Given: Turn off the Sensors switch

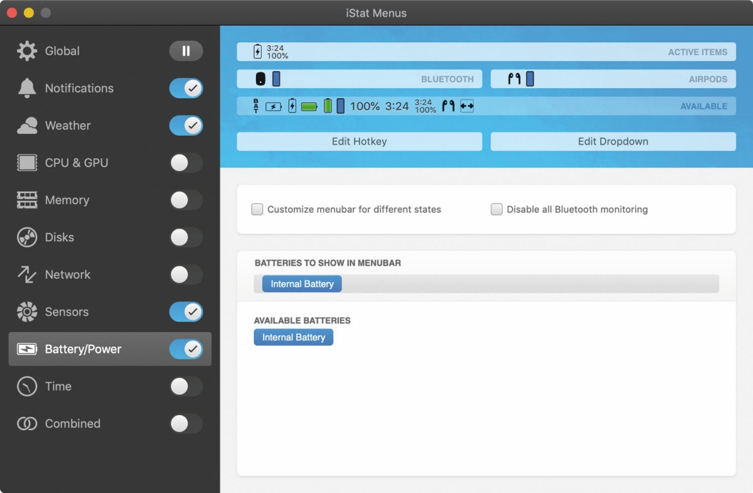Looking at the screenshot, I should tap(186, 312).
